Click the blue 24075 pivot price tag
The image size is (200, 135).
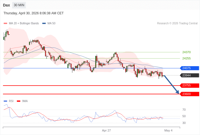pos(189,68)
